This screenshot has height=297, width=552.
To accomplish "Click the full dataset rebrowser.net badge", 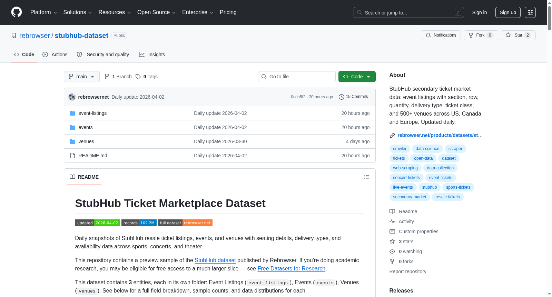I will (185, 223).
